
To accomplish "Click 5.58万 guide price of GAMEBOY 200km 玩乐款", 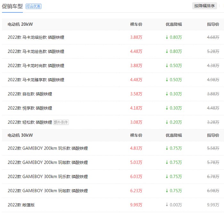I will [x=213, y=148].
